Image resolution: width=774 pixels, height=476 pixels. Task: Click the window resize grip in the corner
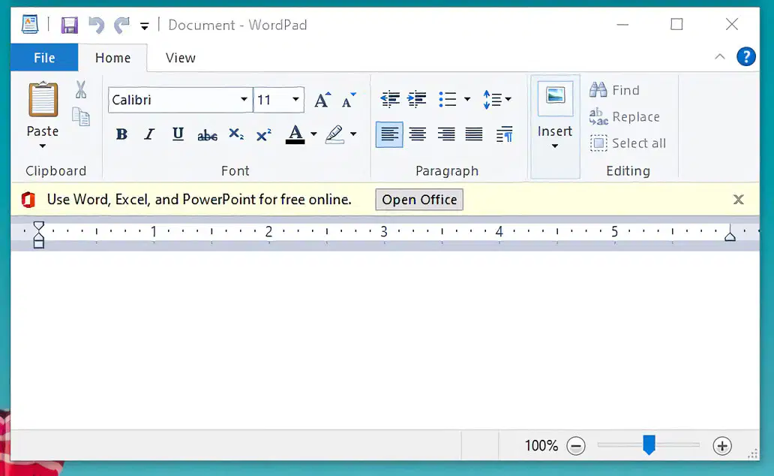(753, 453)
